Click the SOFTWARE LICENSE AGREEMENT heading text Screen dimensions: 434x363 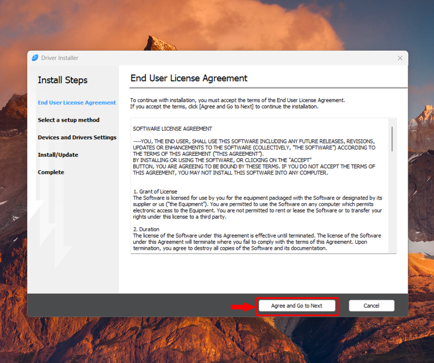[x=172, y=129]
